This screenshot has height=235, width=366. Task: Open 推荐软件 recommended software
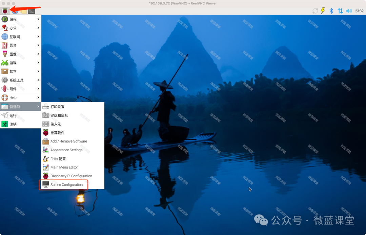click(73, 133)
